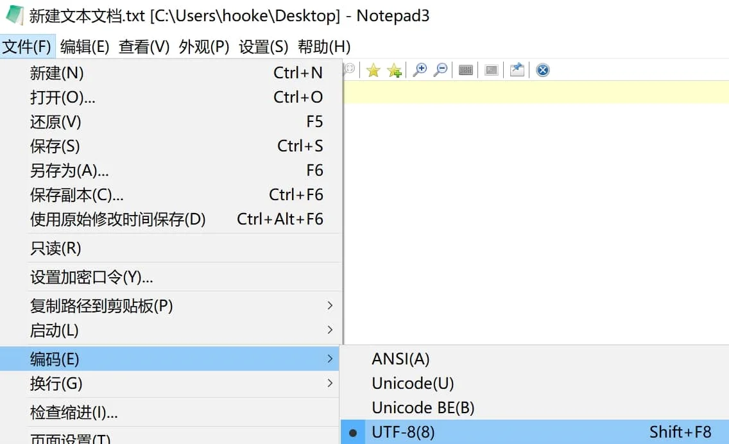Open the 设置(S) menu
This screenshot has height=444, width=729.
(x=264, y=46)
